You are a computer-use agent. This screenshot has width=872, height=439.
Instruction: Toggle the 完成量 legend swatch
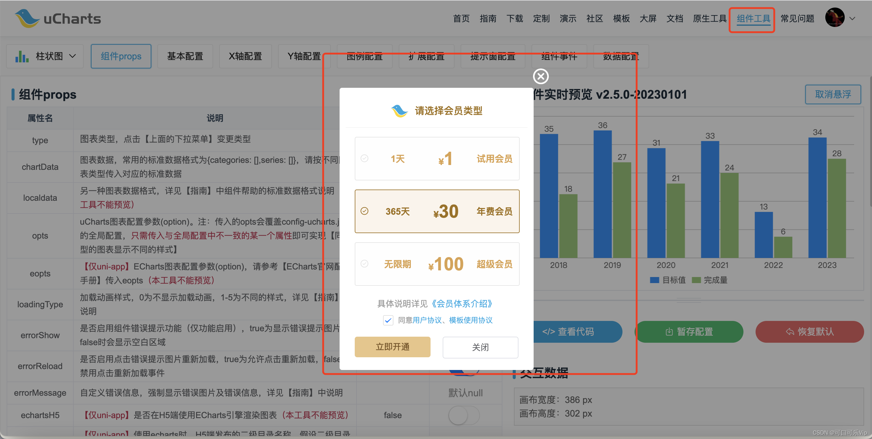pyautogui.click(x=696, y=280)
